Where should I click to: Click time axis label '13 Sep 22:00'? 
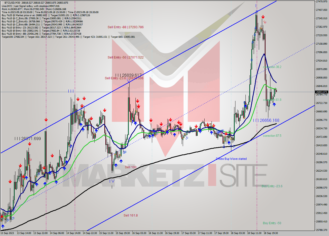[41, 233]
